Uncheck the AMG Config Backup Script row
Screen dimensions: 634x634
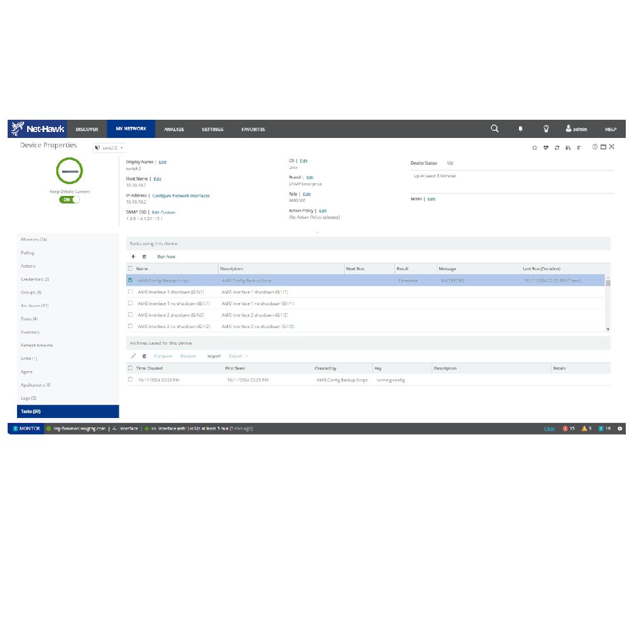click(x=130, y=280)
